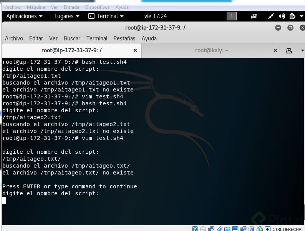
Task: Click the CTRL DERECHA host key label
Action: (287, 229)
